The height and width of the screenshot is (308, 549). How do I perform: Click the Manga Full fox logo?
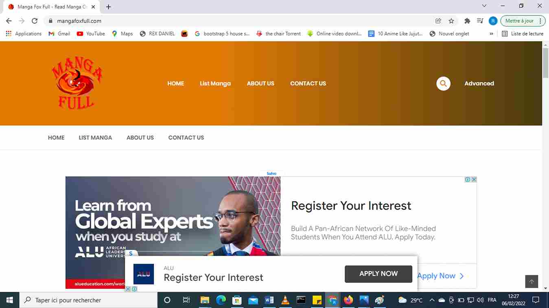click(77, 83)
